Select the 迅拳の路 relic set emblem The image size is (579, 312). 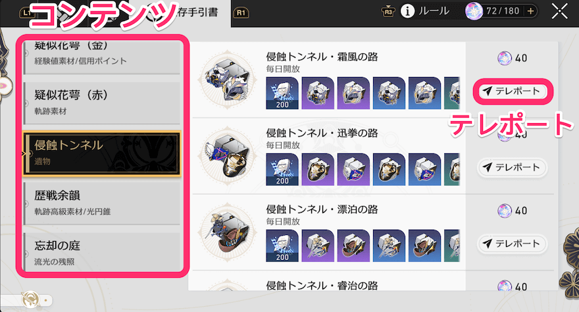click(x=228, y=156)
